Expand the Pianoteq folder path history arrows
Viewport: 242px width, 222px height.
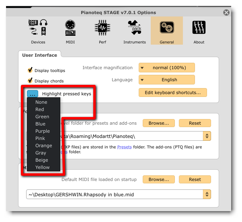pos(207,136)
